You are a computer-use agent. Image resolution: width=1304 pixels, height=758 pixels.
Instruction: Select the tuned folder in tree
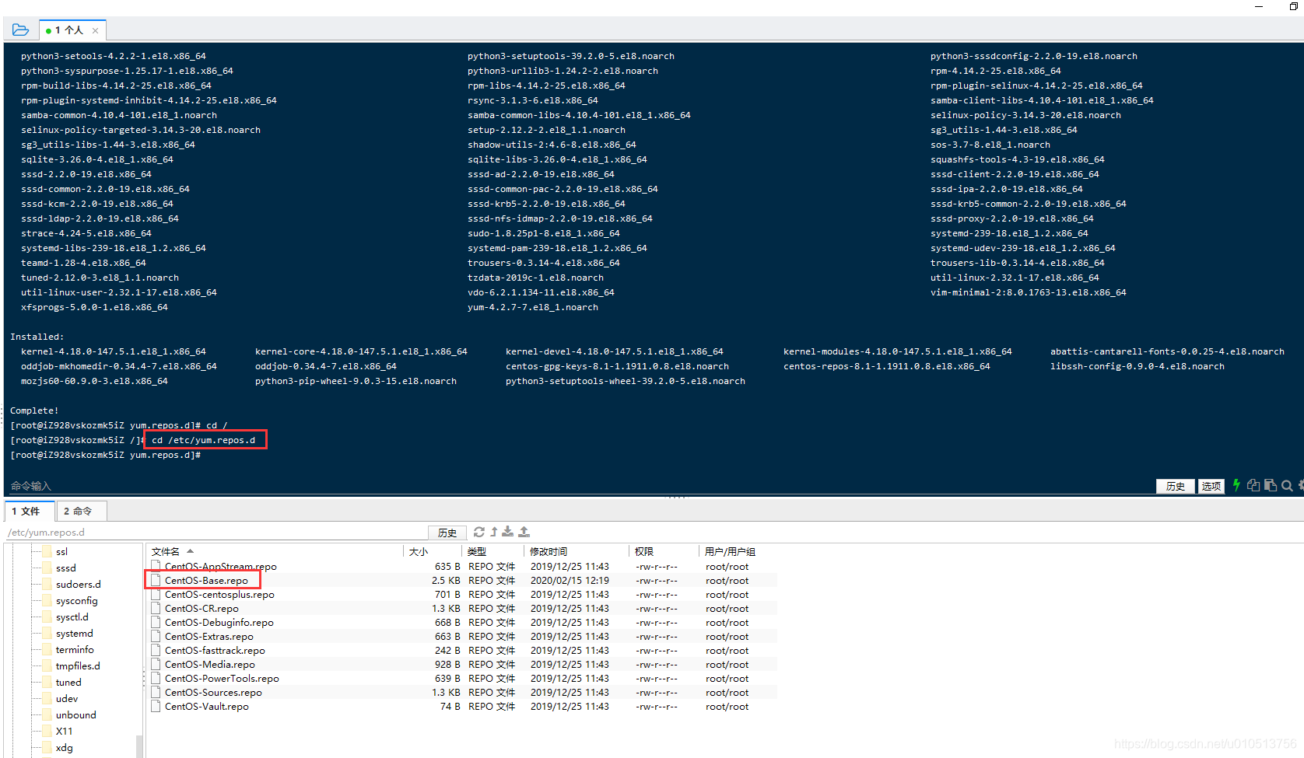point(68,682)
